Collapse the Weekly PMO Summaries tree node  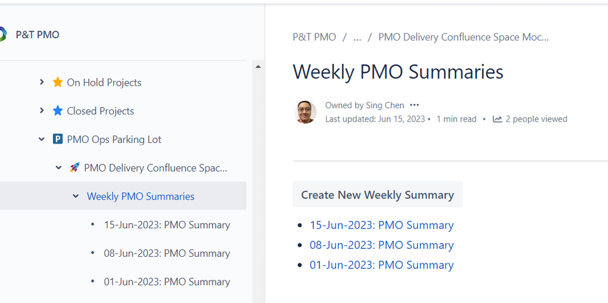tap(75, 196)
